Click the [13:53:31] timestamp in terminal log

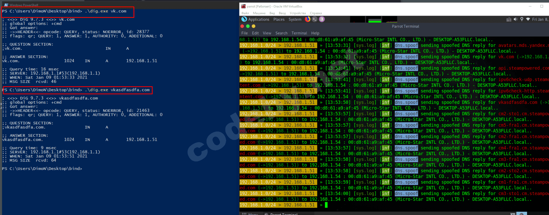point(338,45)
